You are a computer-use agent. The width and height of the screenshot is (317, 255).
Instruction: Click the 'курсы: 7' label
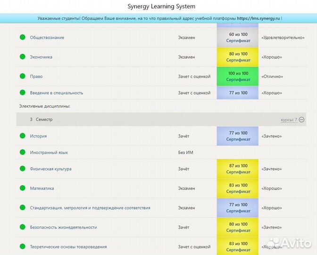click(x=289, y=120)
